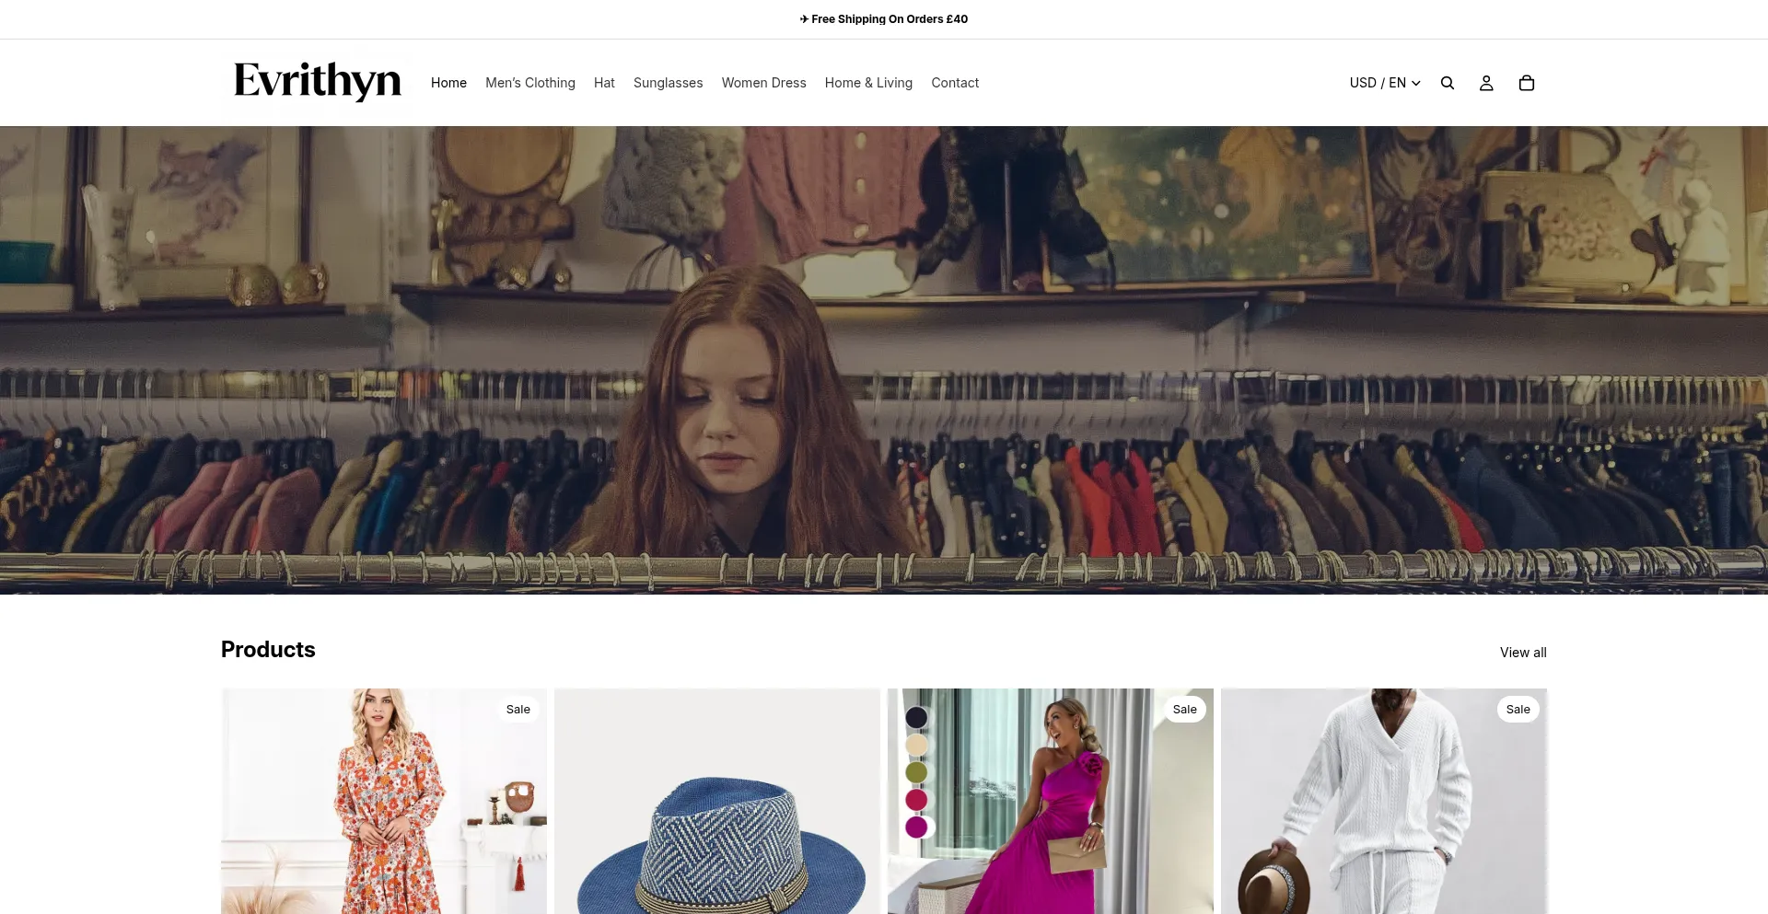Go to the Home menu item

click(448, 83)
